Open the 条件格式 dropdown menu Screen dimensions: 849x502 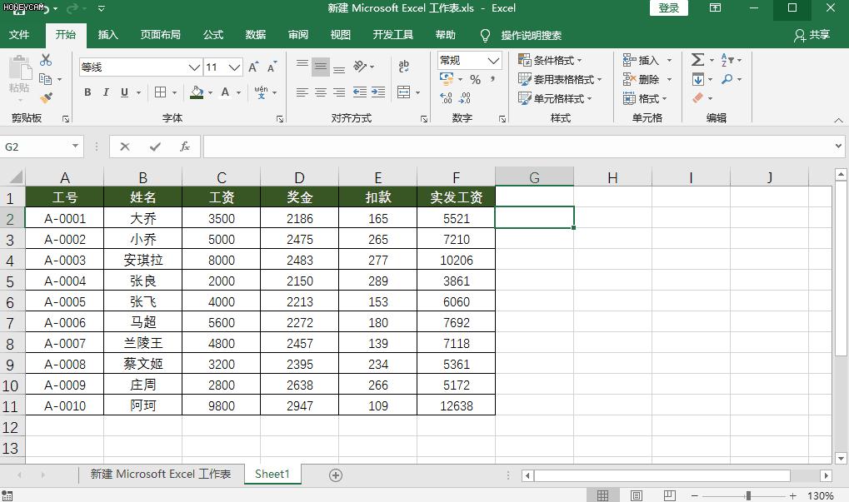pyautogui.click(x=551, y=60)
